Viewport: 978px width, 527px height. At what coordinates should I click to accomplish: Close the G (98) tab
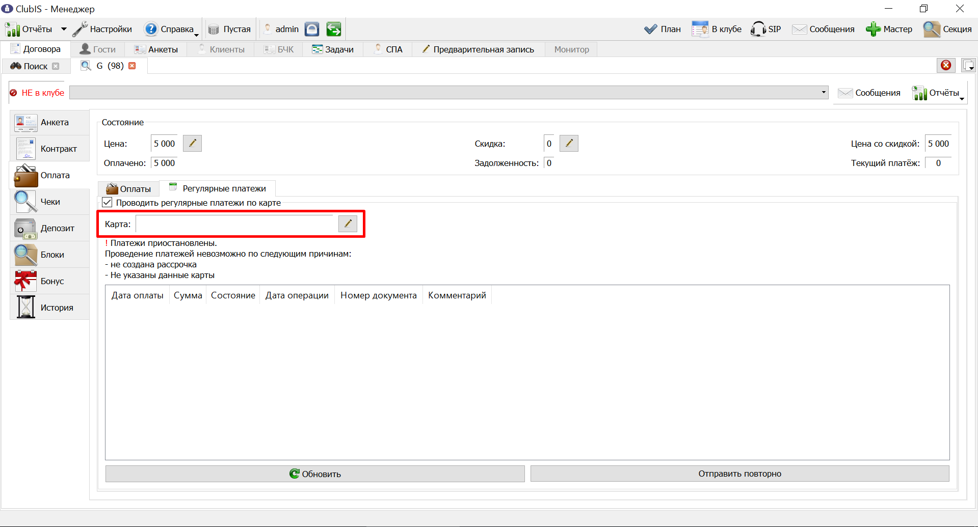[x=132, y=66]
